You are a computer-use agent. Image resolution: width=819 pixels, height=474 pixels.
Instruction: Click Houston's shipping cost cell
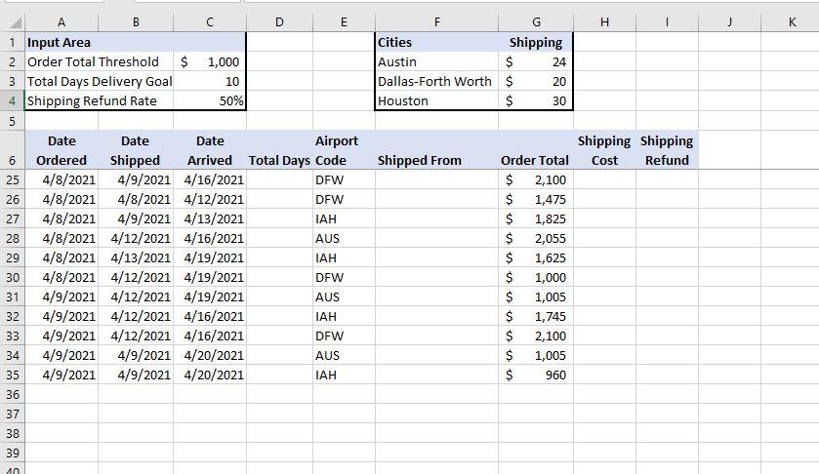535,100
